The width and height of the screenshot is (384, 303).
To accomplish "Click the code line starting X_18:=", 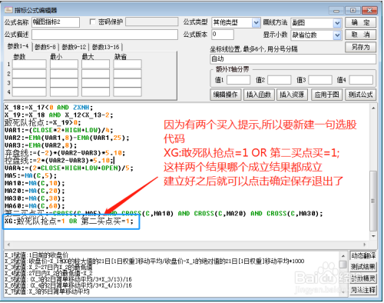I will (x=48, y=108).
